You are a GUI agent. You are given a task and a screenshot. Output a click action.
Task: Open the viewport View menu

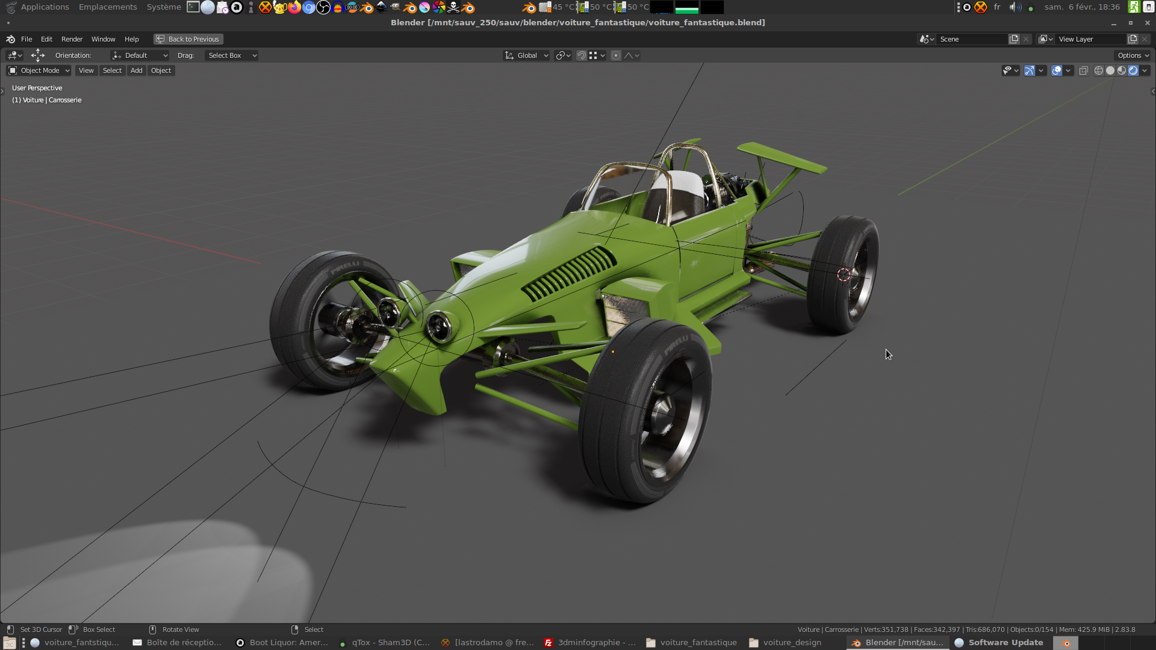[86, 70]
